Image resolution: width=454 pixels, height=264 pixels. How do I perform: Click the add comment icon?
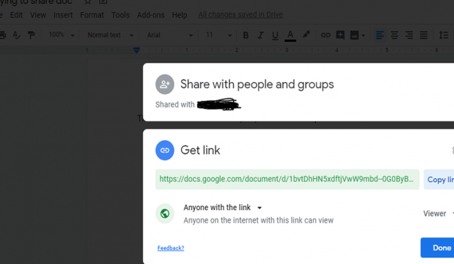(340, 35)
